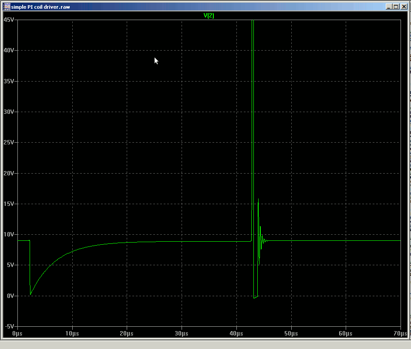
Task: Minimize the simple PI coil driver.raw window
Action: click(x=389, y=7)
